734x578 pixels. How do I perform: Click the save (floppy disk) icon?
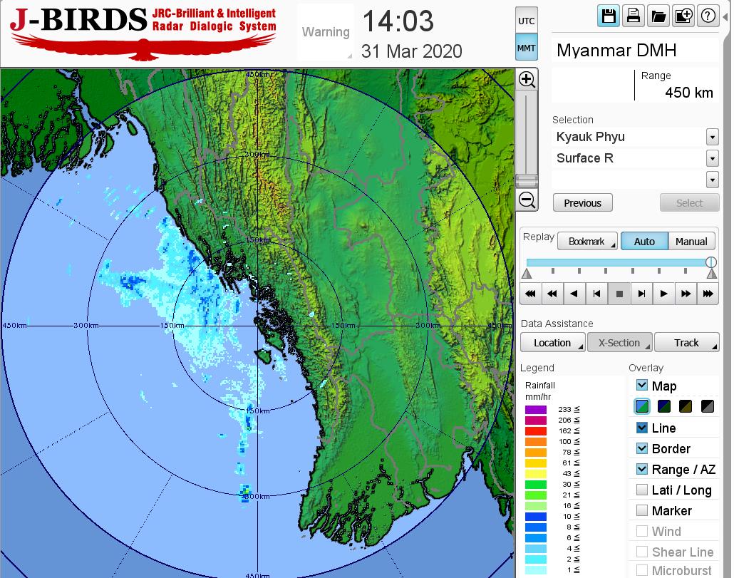(609, 16)
